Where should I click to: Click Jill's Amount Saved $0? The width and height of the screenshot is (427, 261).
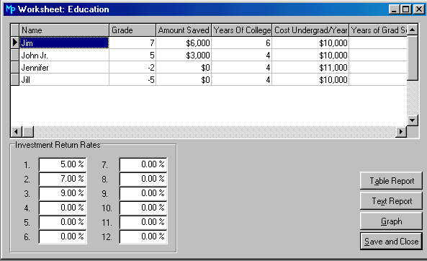pos(184,79)
